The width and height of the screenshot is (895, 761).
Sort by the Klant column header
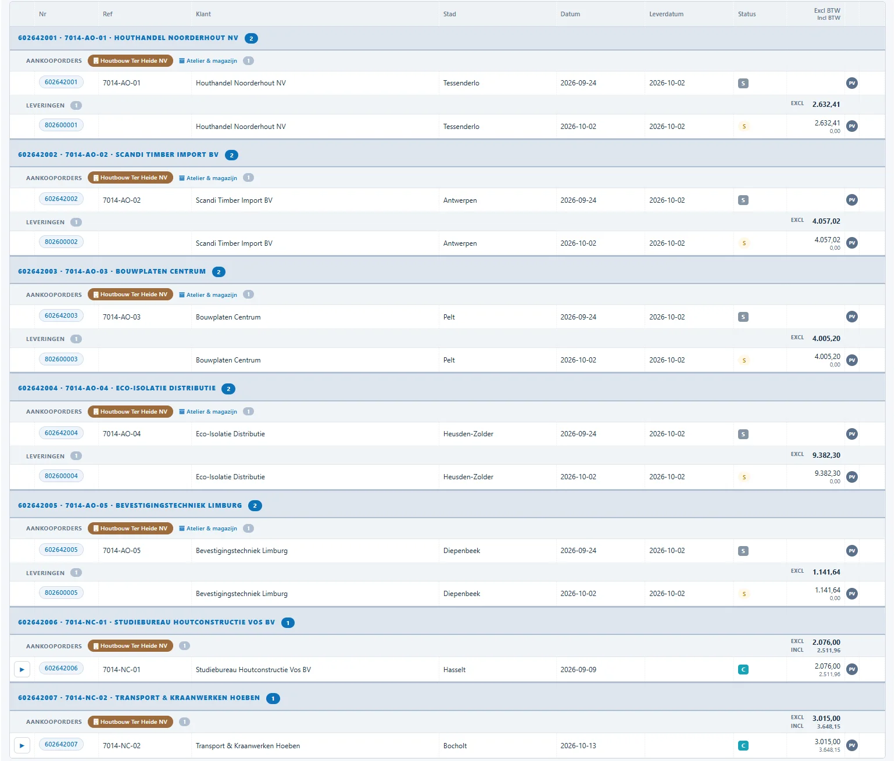pyautogui.click(x=203, y=14)
